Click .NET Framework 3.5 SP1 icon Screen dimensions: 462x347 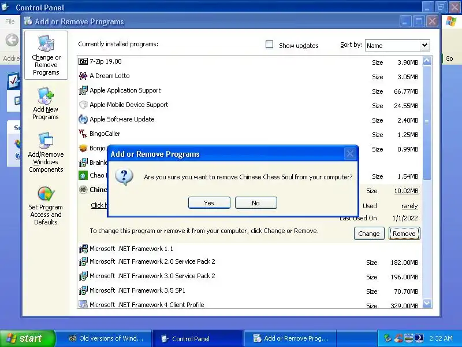point(83,290)
